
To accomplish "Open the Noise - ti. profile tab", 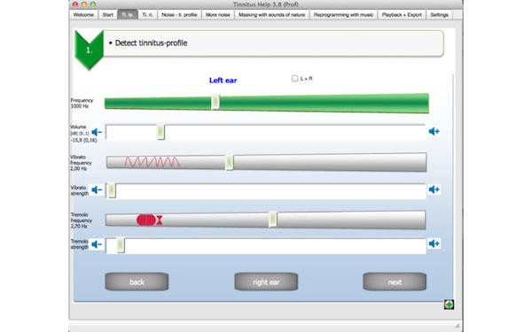I will coord(179,15).
